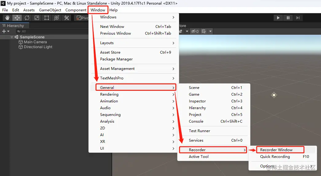This screenshot has height=176, width=321.
Task: Open the Hierarchy create plus dropdown
Action: (6, 31)
